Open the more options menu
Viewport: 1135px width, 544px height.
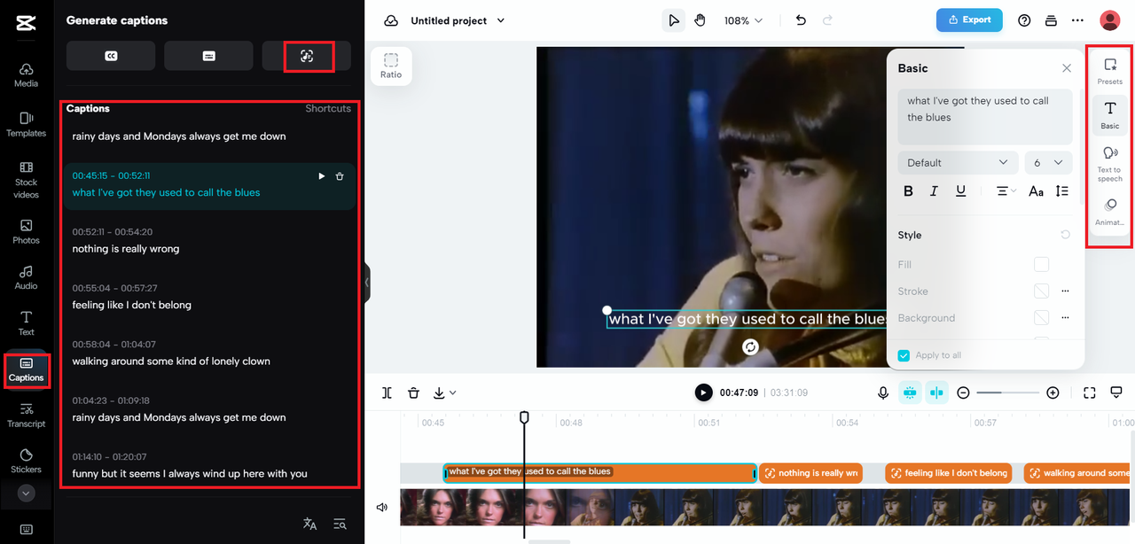1077,20
